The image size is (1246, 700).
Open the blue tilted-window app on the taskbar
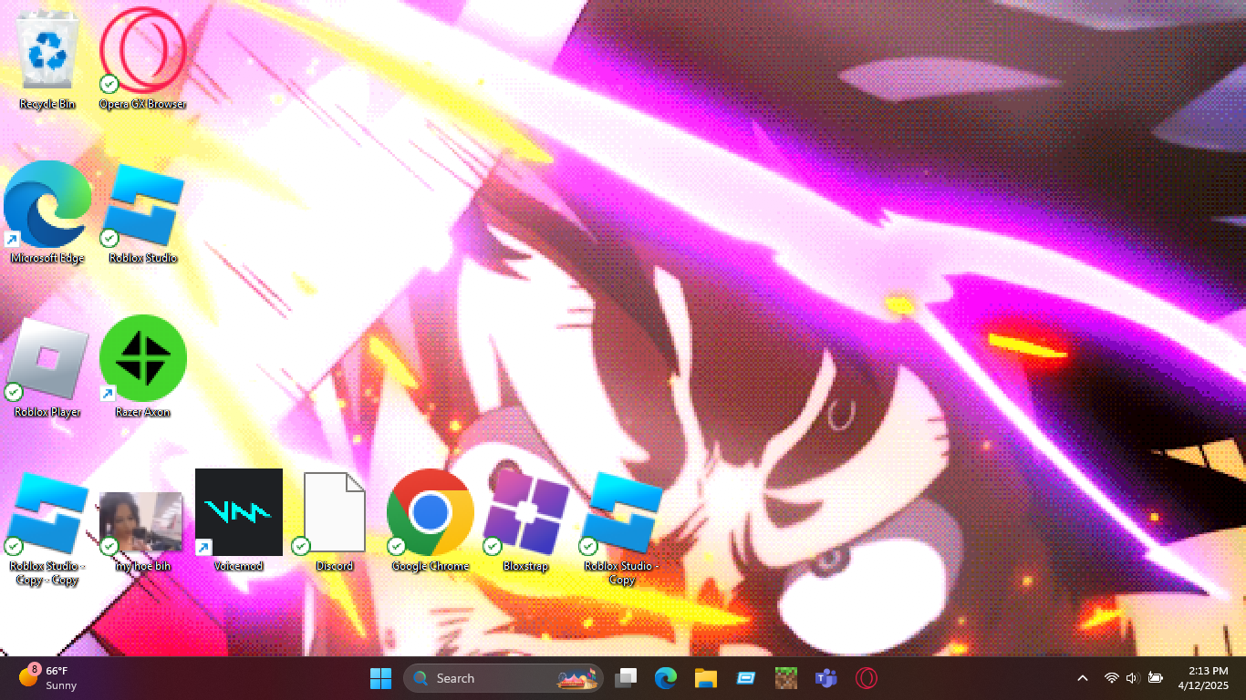(x=746, y=678)
